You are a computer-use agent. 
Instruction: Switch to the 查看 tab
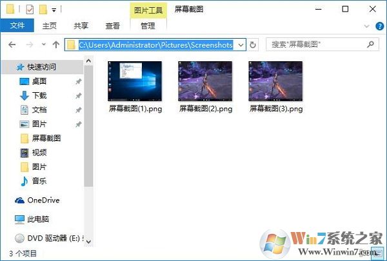[113, 26]
